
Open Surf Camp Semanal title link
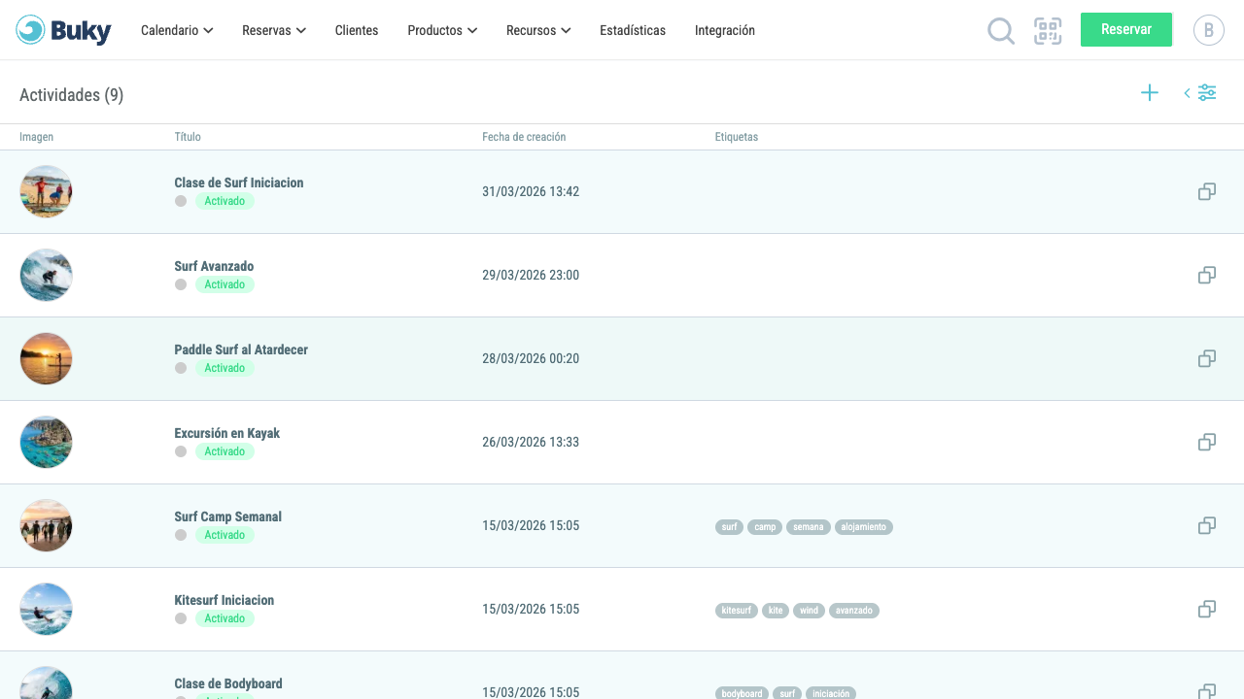(x=228, y=516)
